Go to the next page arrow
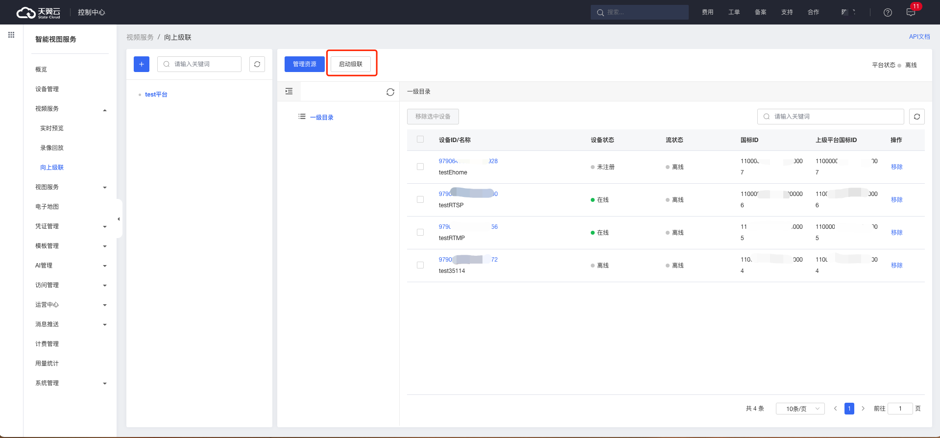Viewport: 940px width, 438px height. point(863,409)
